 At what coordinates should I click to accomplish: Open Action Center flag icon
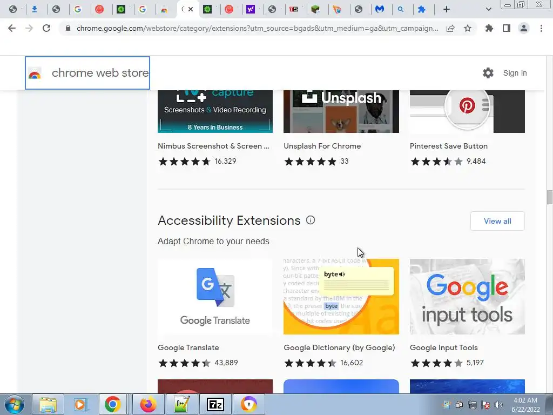point(485,404)
